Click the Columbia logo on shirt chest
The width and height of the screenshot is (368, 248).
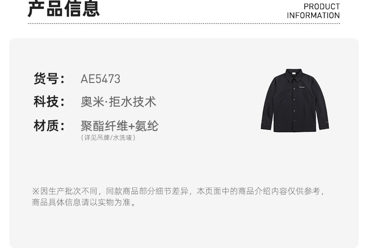[302, 87]
